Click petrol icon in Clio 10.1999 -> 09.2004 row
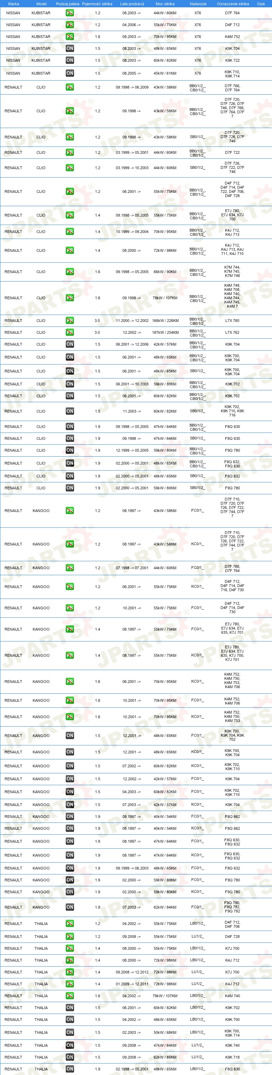Image resolution: width=272 pixels, height=1075 pixels. pos(70,232)
